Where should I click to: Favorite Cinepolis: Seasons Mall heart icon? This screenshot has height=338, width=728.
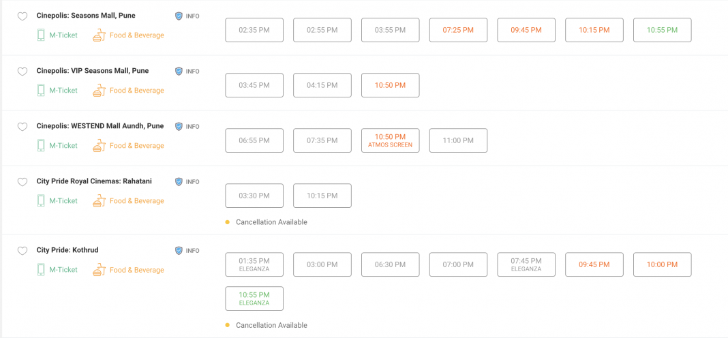[22, 16]
